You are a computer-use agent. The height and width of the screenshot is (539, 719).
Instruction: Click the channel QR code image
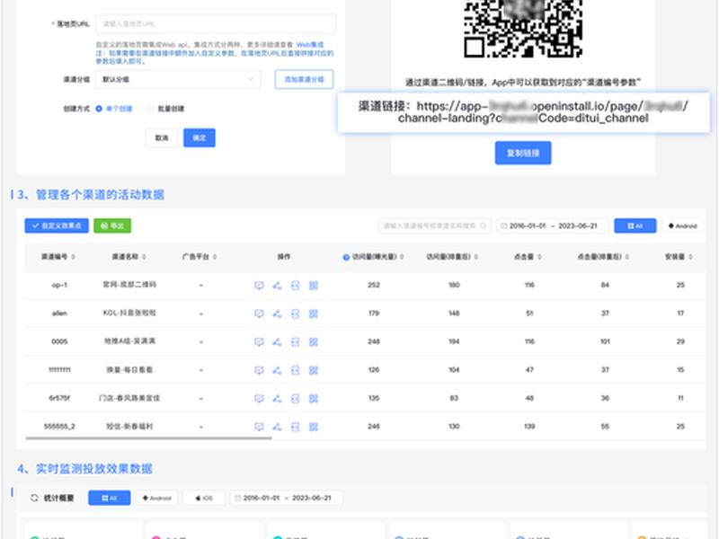(523, 29)
